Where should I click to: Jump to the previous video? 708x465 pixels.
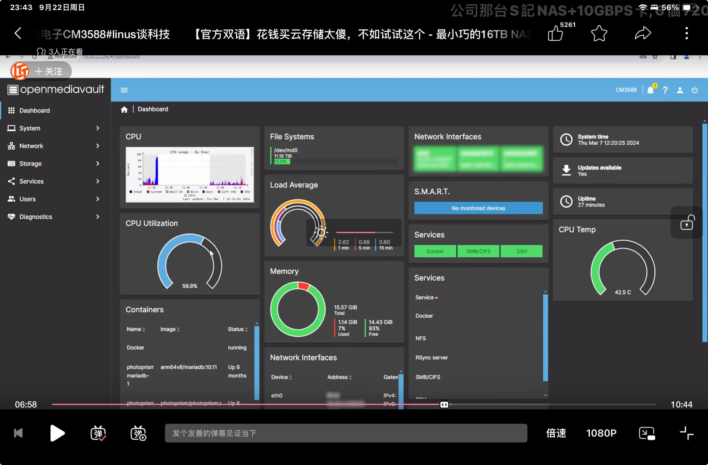[x=18, y=433]
